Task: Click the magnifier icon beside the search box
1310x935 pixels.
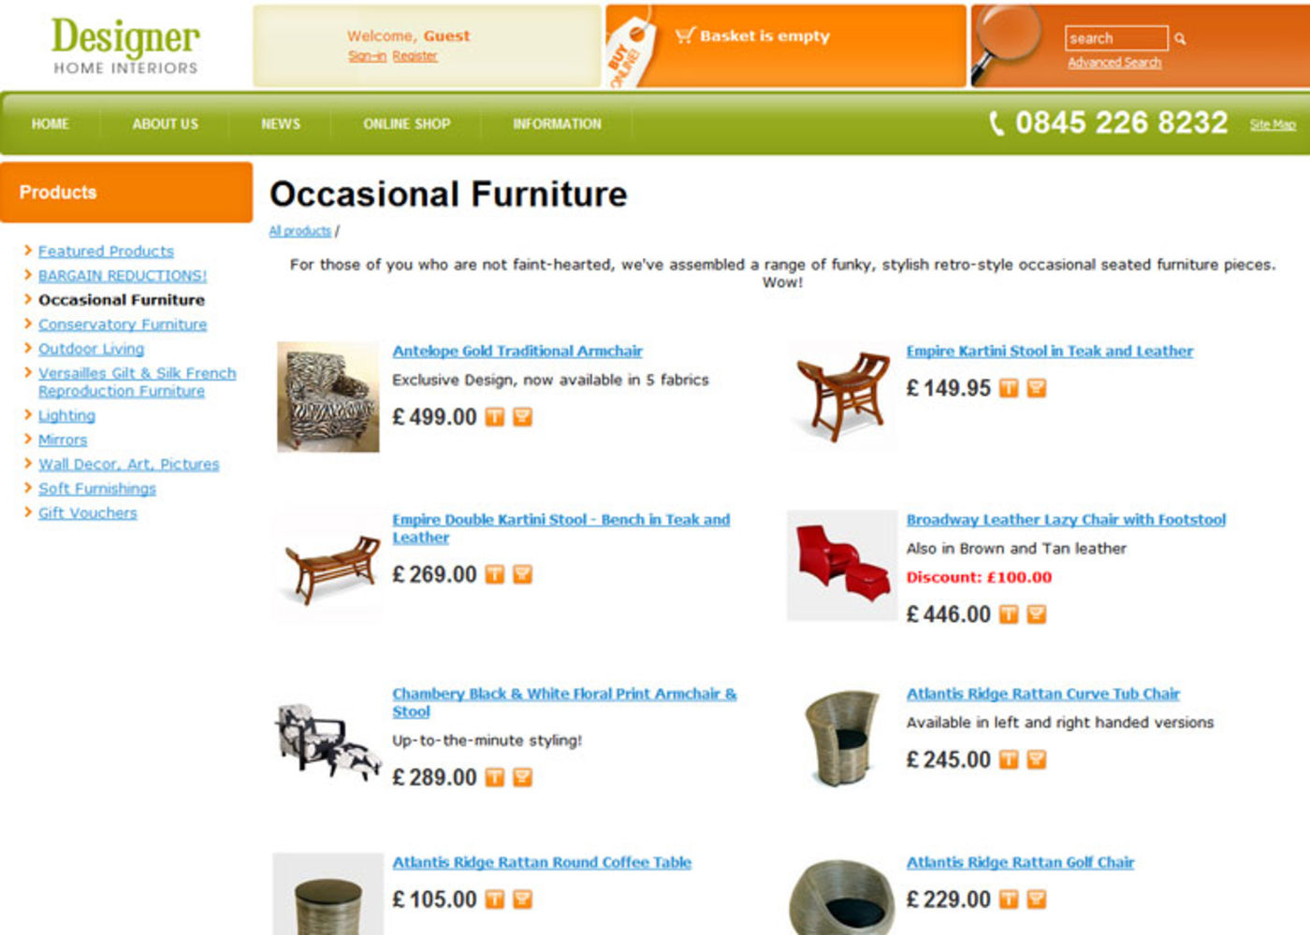Action: click(1180, 38)
